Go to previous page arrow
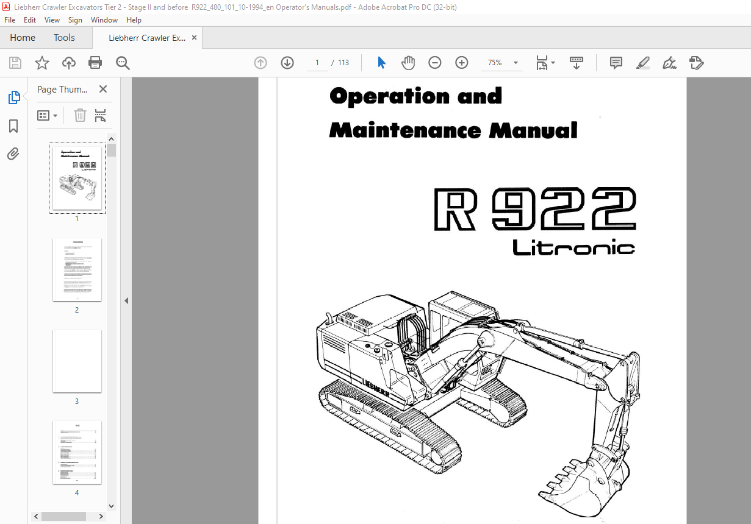The height and width of the screenshot is (524, 751). tap(261, 63)
